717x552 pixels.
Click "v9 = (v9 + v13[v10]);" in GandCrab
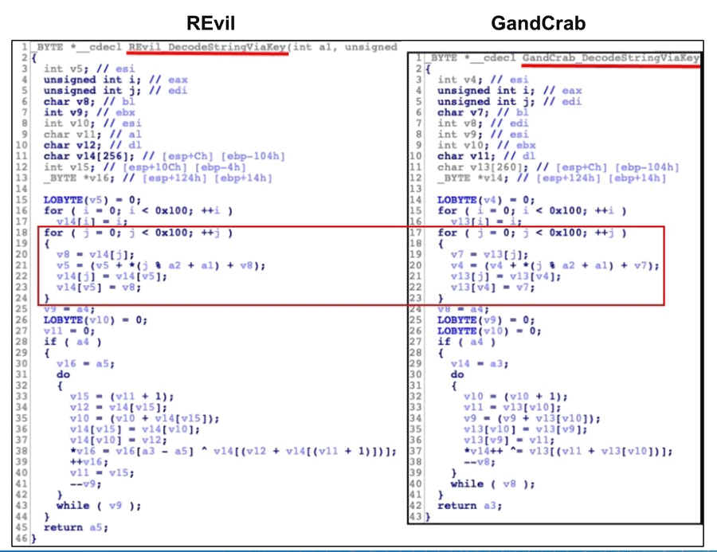(x=532, y=418)
